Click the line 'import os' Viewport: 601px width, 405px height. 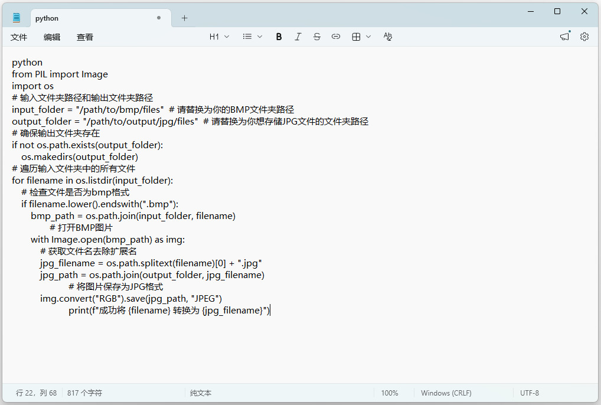(x=32, y=86)
